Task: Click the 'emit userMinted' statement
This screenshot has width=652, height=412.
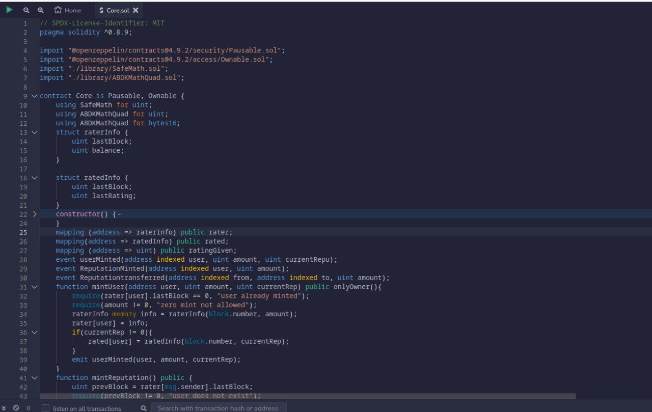Action: (156, 360)
